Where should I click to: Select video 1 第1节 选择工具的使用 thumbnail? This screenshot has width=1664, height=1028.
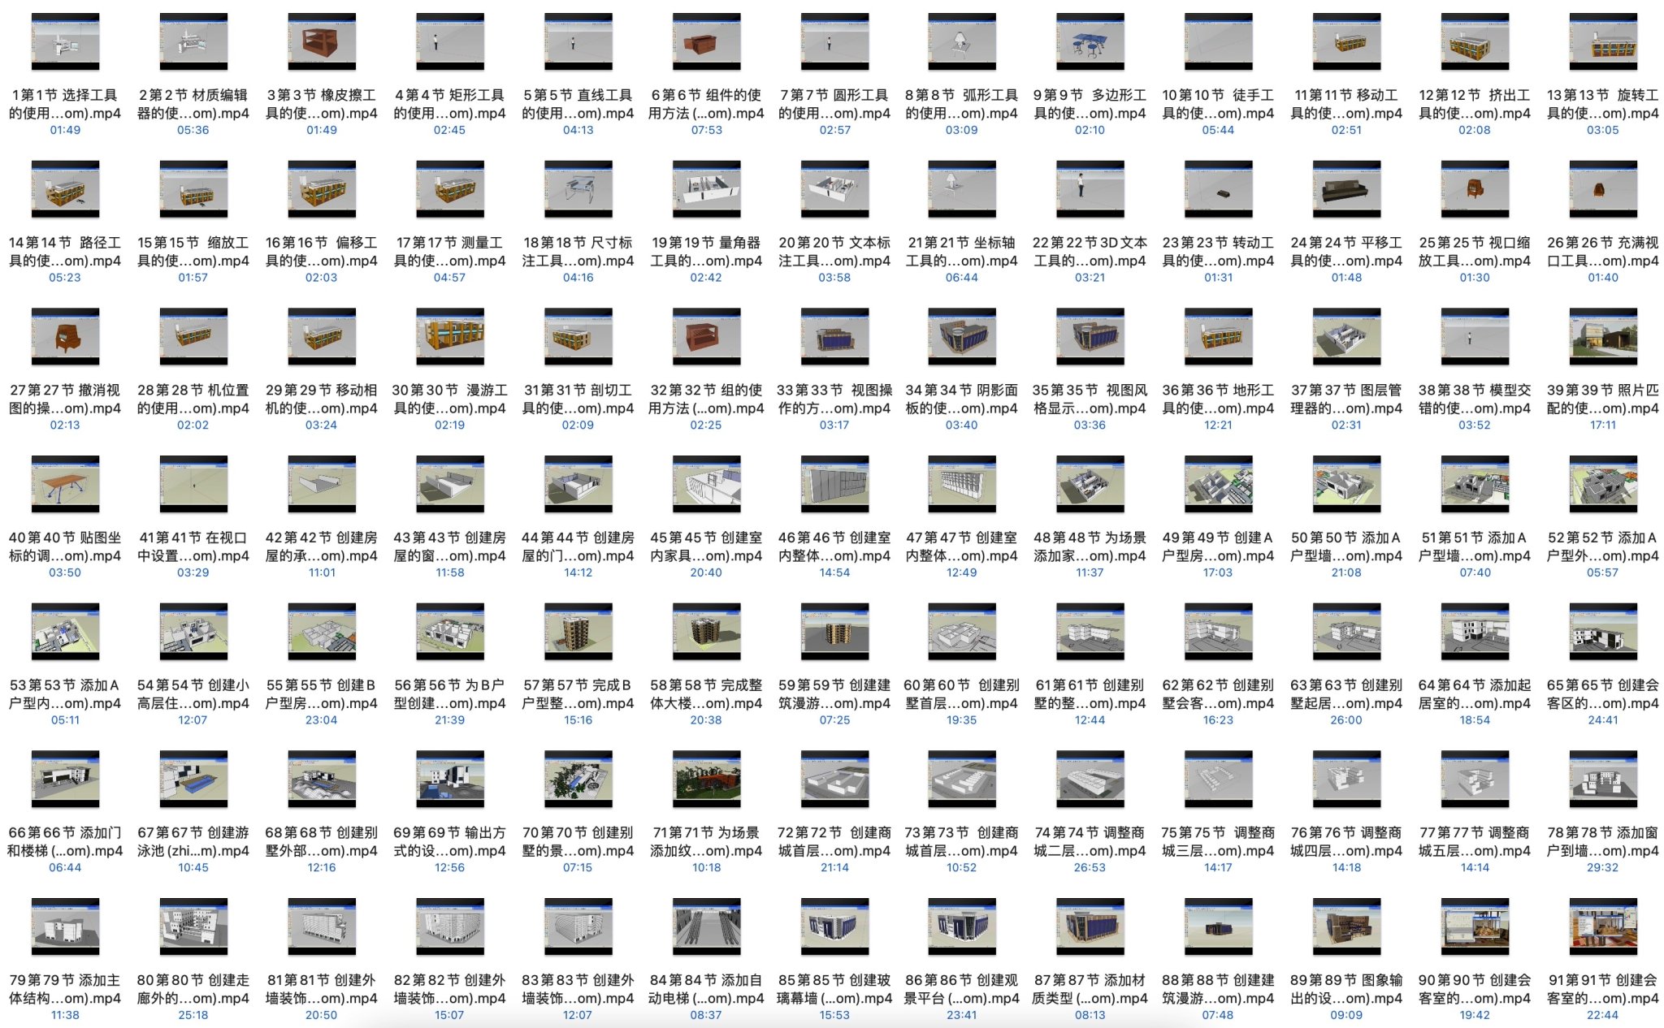pos(65,42)
